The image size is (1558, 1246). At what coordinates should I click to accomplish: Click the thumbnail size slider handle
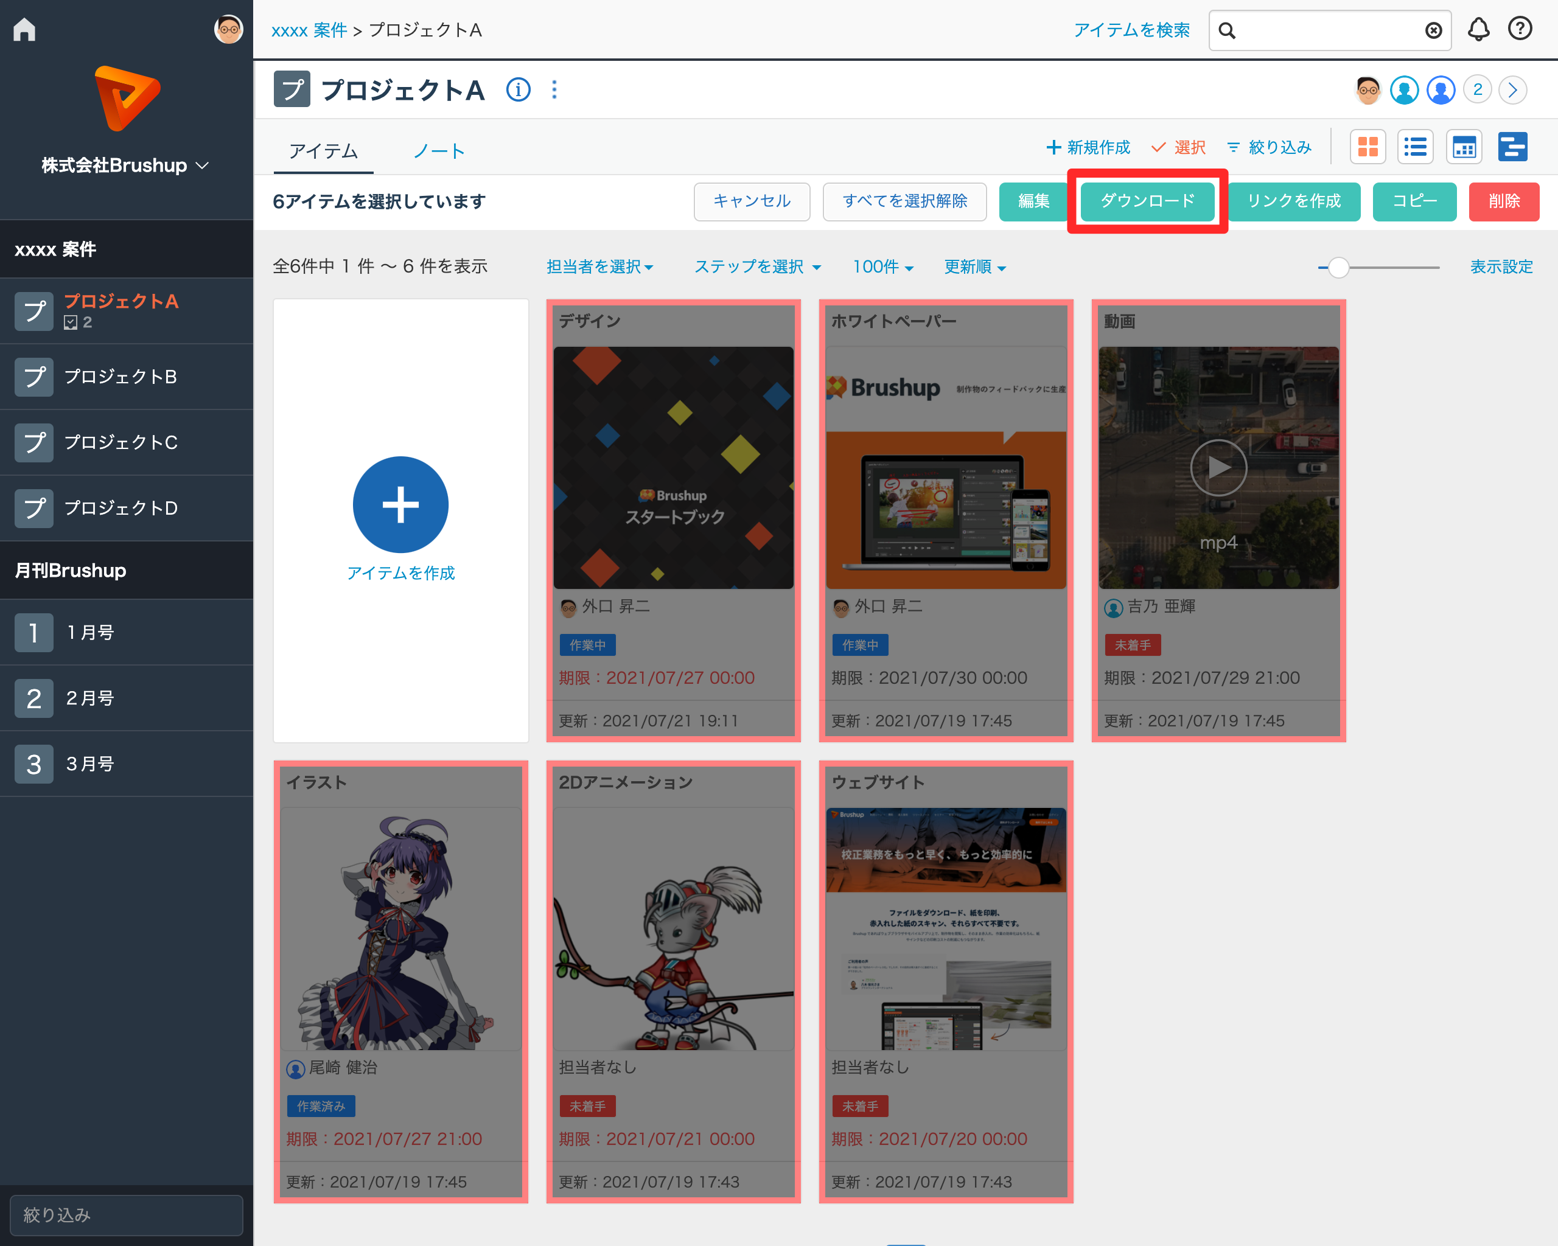[1338, 267]
